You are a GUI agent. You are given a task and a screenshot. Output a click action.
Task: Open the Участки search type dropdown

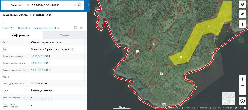(20, 5)
